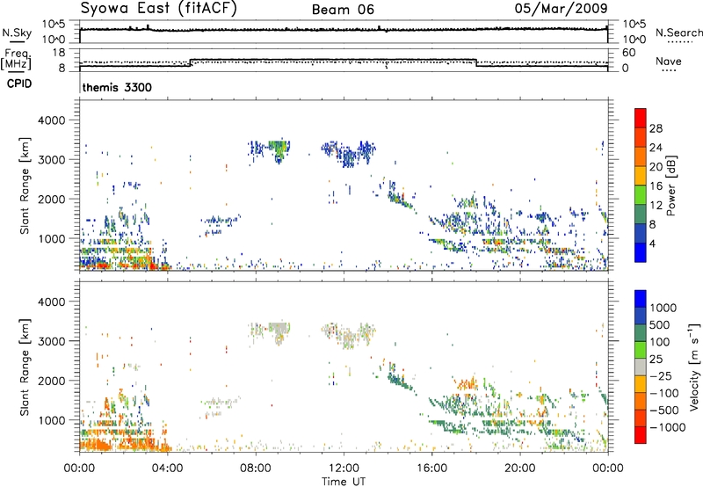The width and height of the screenshot is (703, 487).
Task: Click the '500' label on velocity colorbar
Action: (x=660, y=325)
